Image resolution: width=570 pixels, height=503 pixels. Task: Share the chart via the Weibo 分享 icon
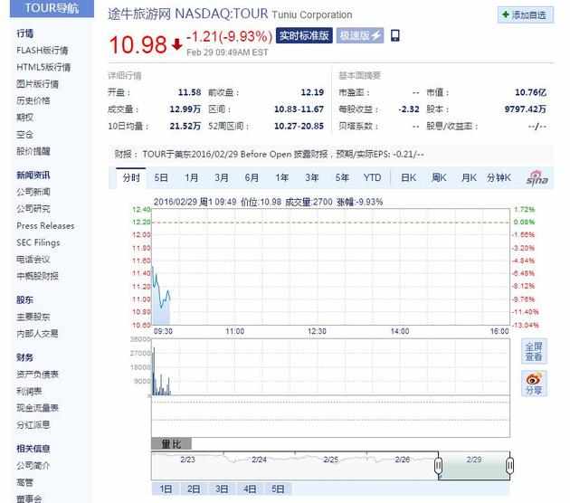coord(534,384)
